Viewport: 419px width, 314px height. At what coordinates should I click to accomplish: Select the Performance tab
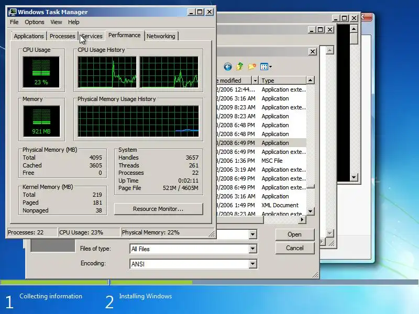124,35
